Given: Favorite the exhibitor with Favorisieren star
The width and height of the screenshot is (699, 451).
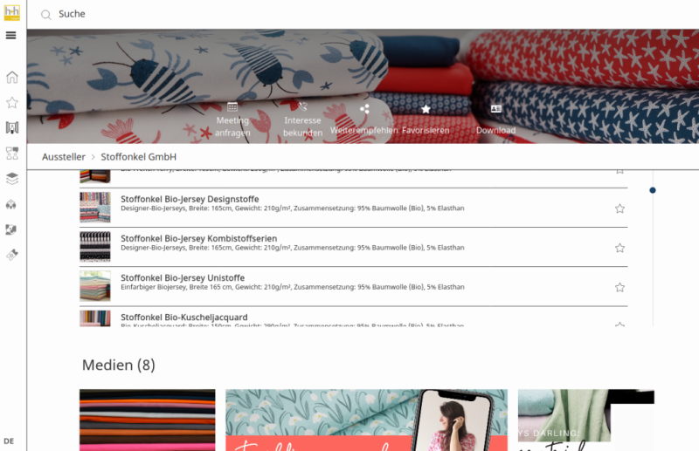Looking at the screenshot, I should click(426, 109).
